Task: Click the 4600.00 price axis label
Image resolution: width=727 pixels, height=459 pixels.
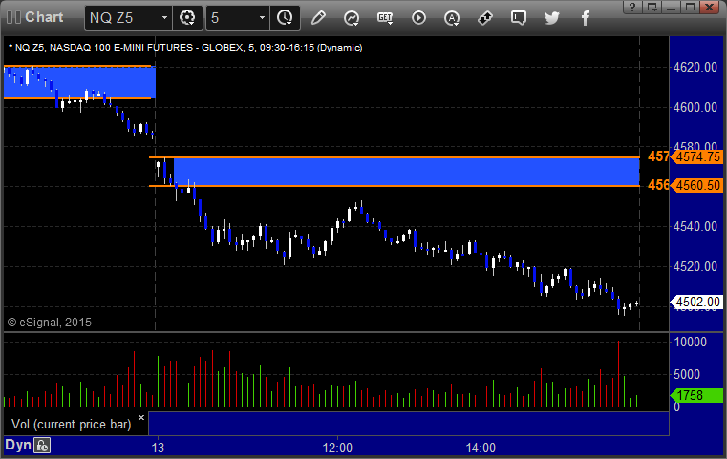Action: 695,107
